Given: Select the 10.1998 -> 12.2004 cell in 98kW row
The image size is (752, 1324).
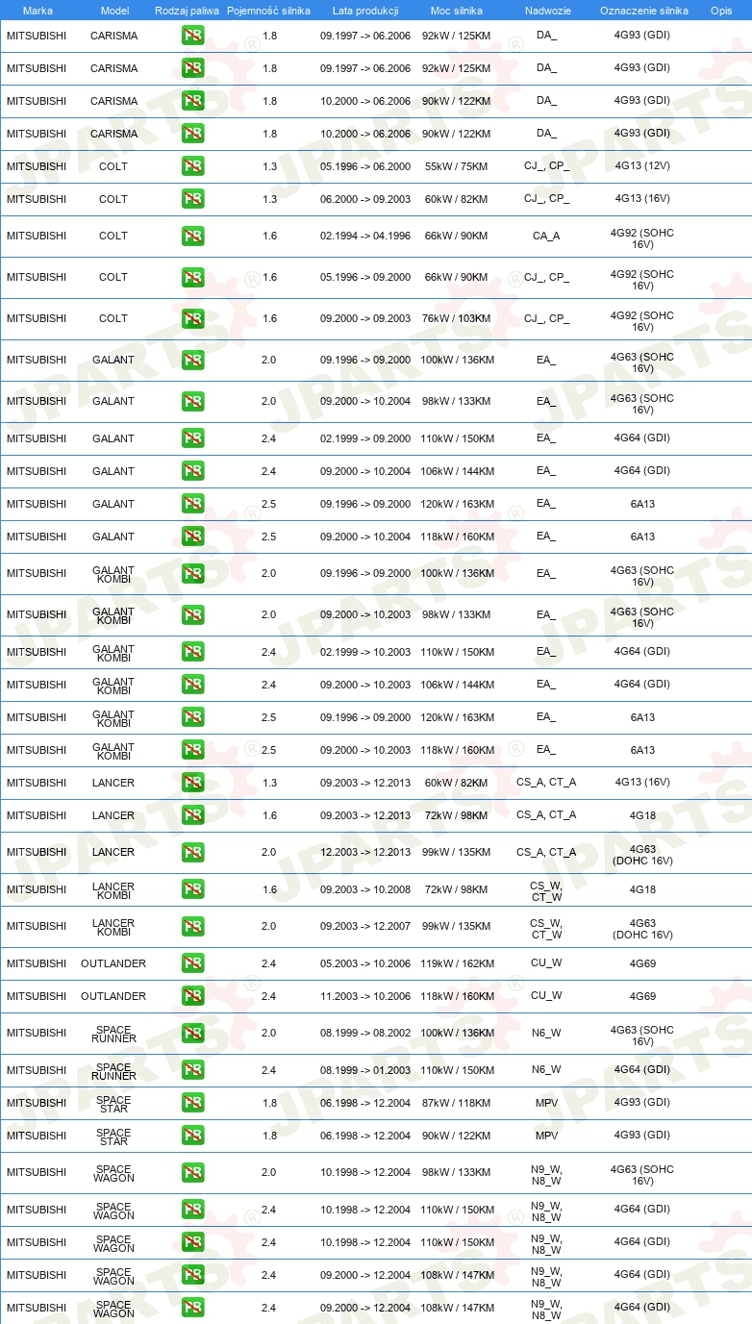Looking at the screenshot, I should point(365,1172).
